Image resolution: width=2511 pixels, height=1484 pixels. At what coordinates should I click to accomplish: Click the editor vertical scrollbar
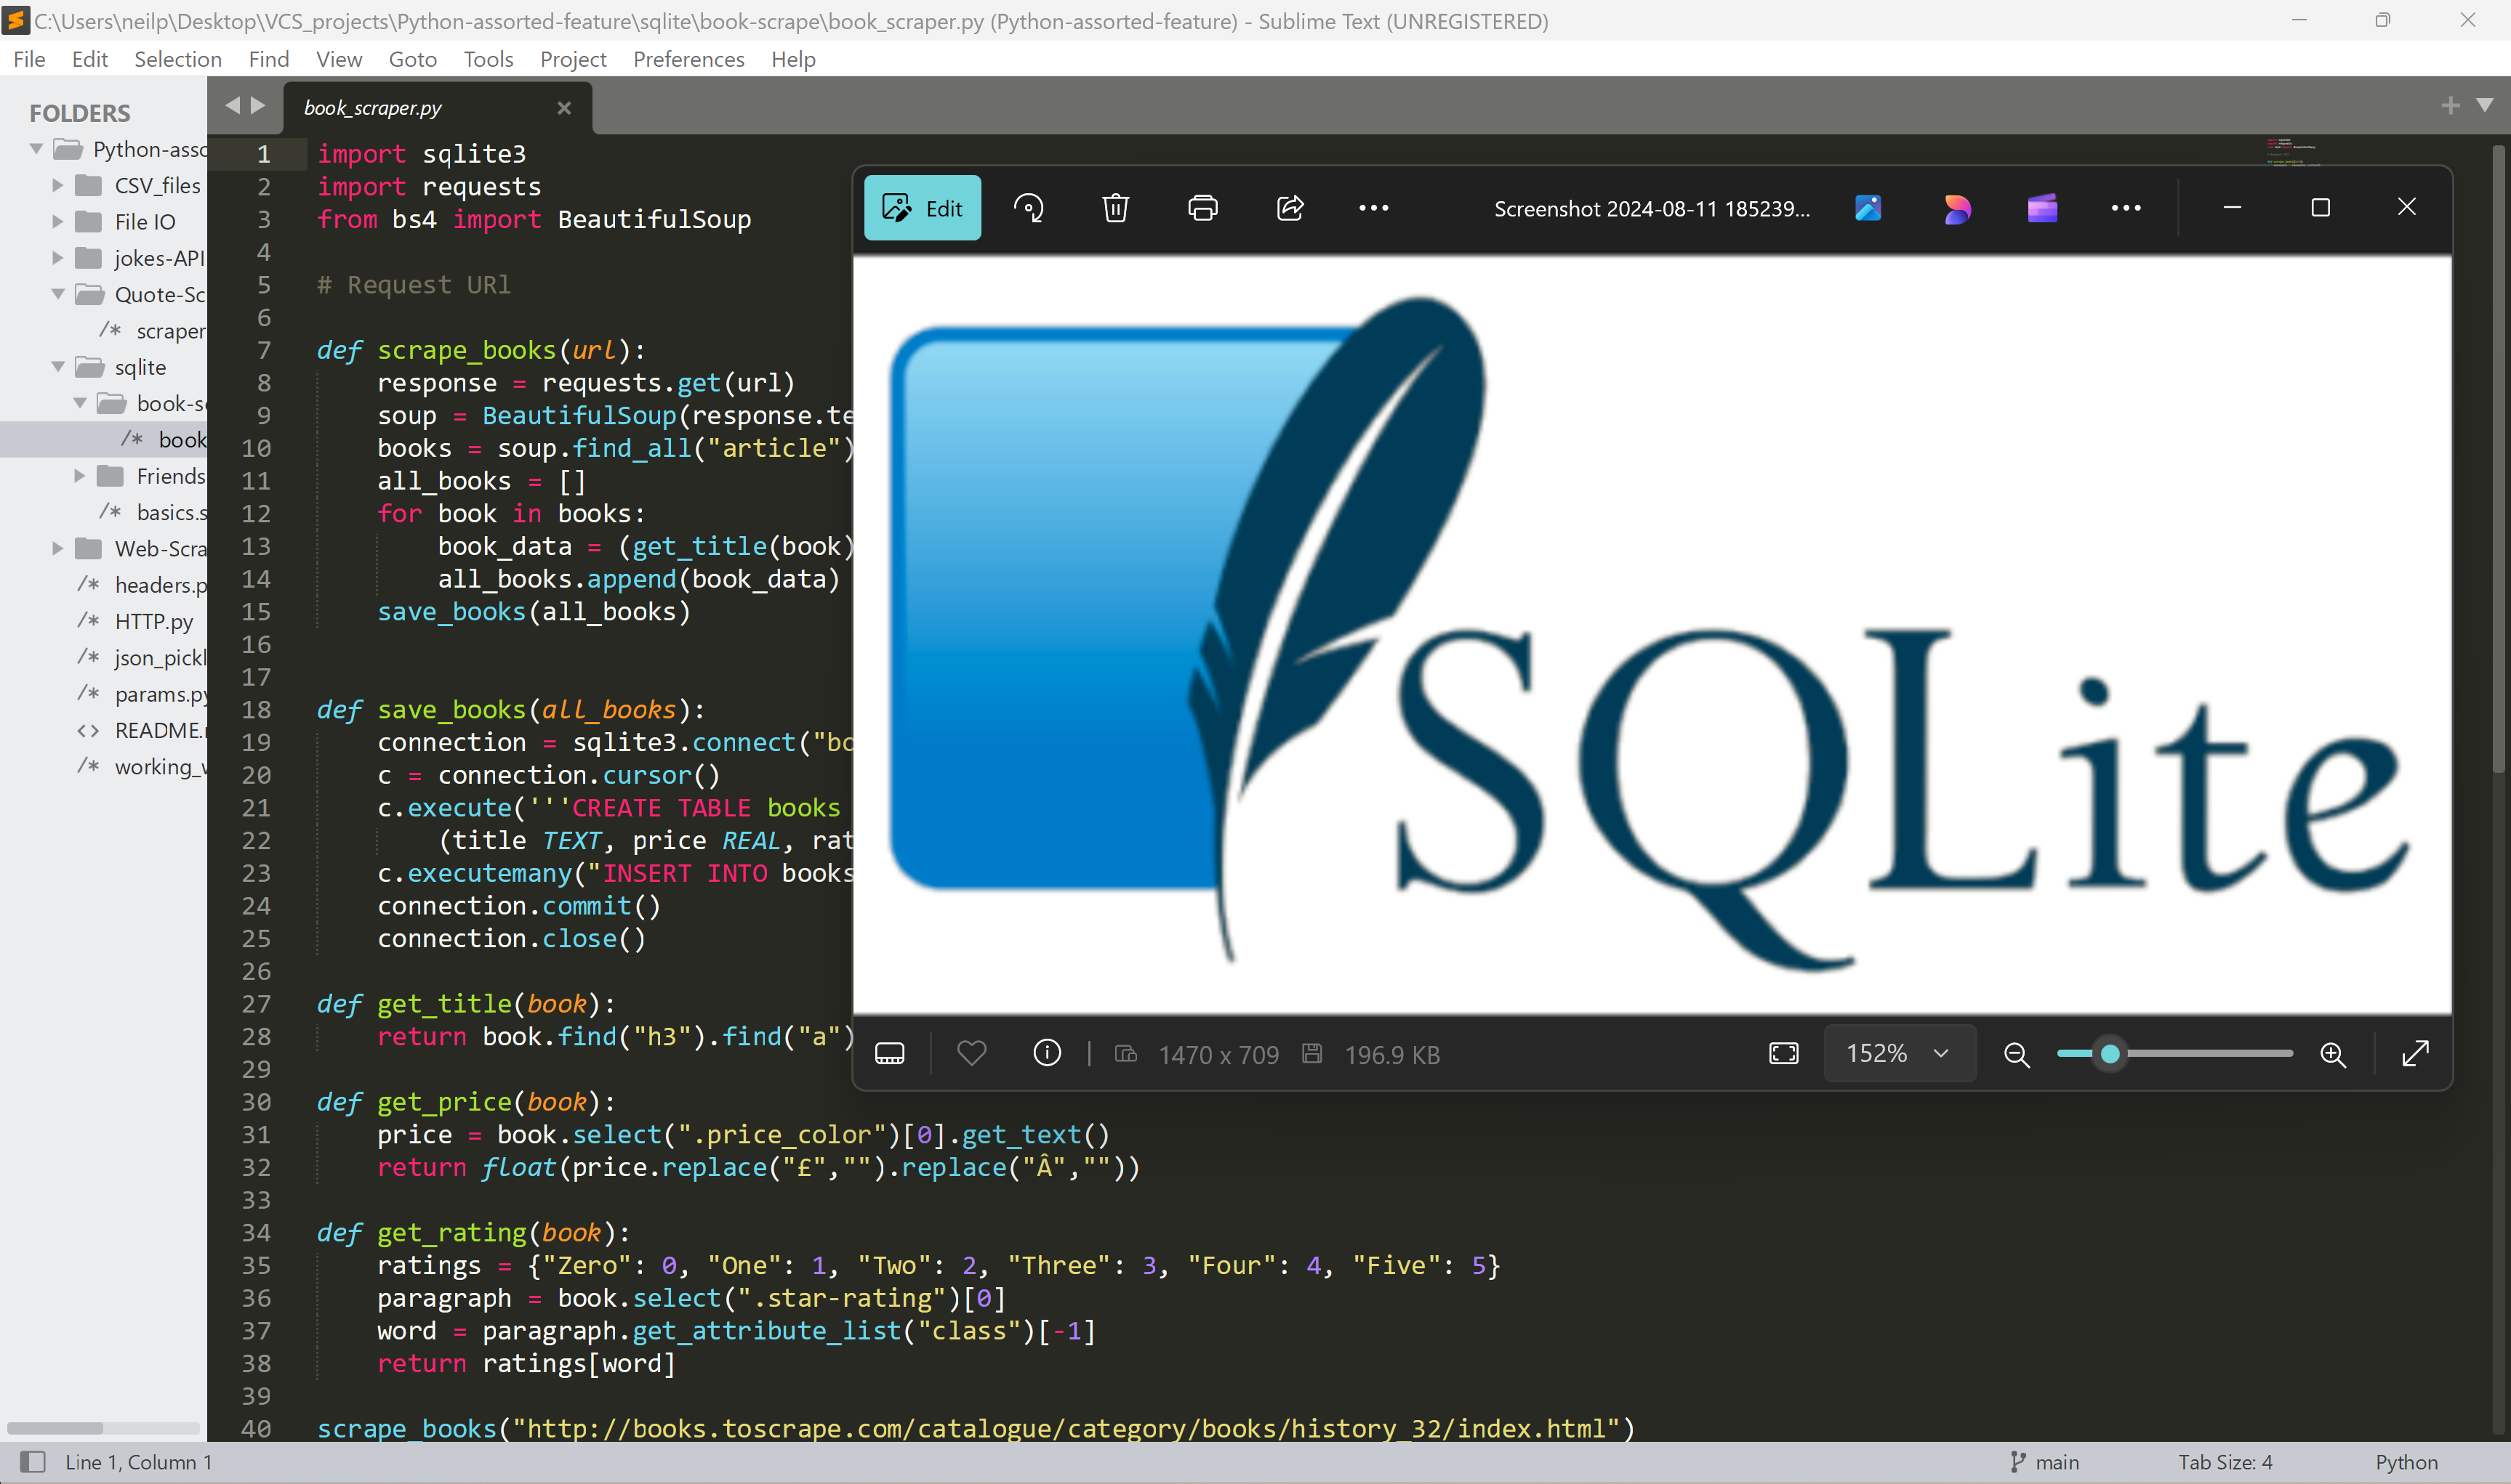[x=2498, y=460]
